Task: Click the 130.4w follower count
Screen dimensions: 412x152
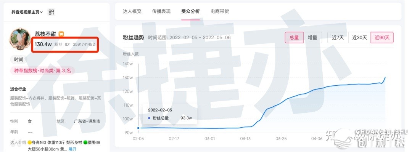Action: coord(43,44)
